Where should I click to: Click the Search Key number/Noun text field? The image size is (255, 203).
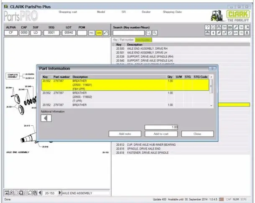129,33
